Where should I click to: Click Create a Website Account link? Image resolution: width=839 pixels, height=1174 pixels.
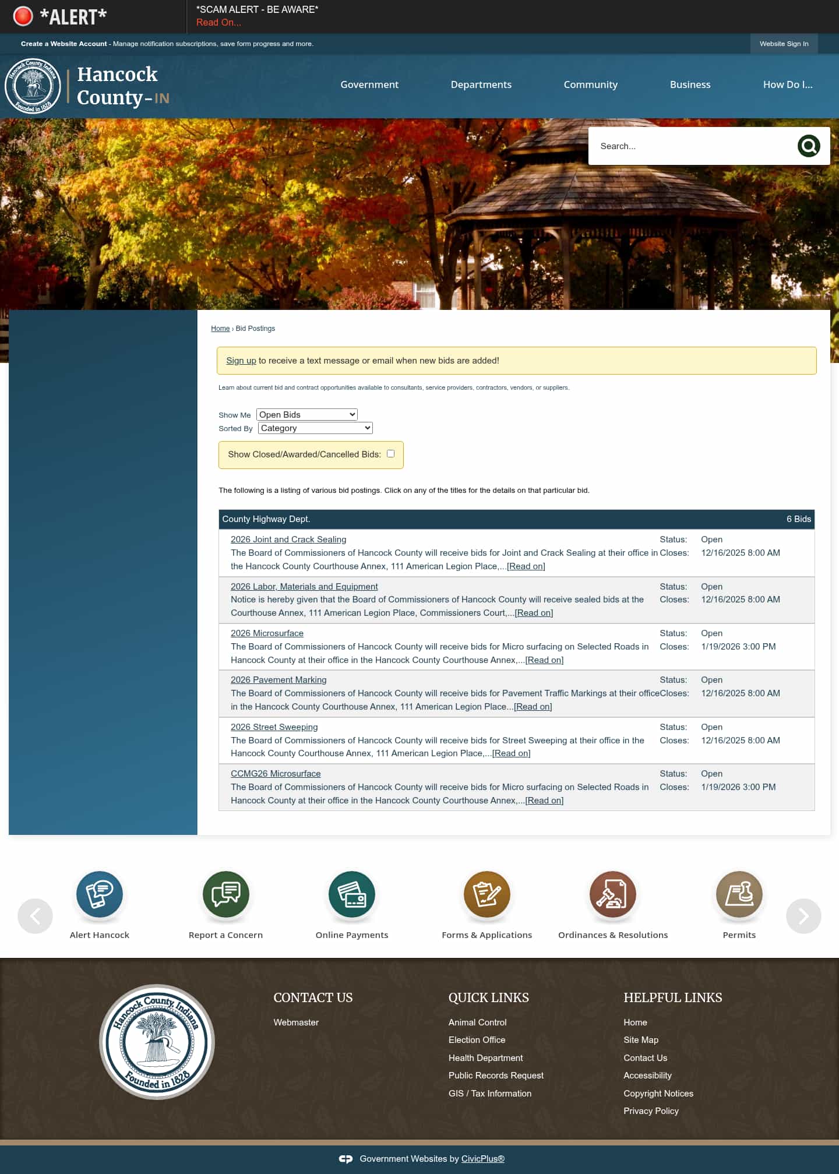coord(64,44)
